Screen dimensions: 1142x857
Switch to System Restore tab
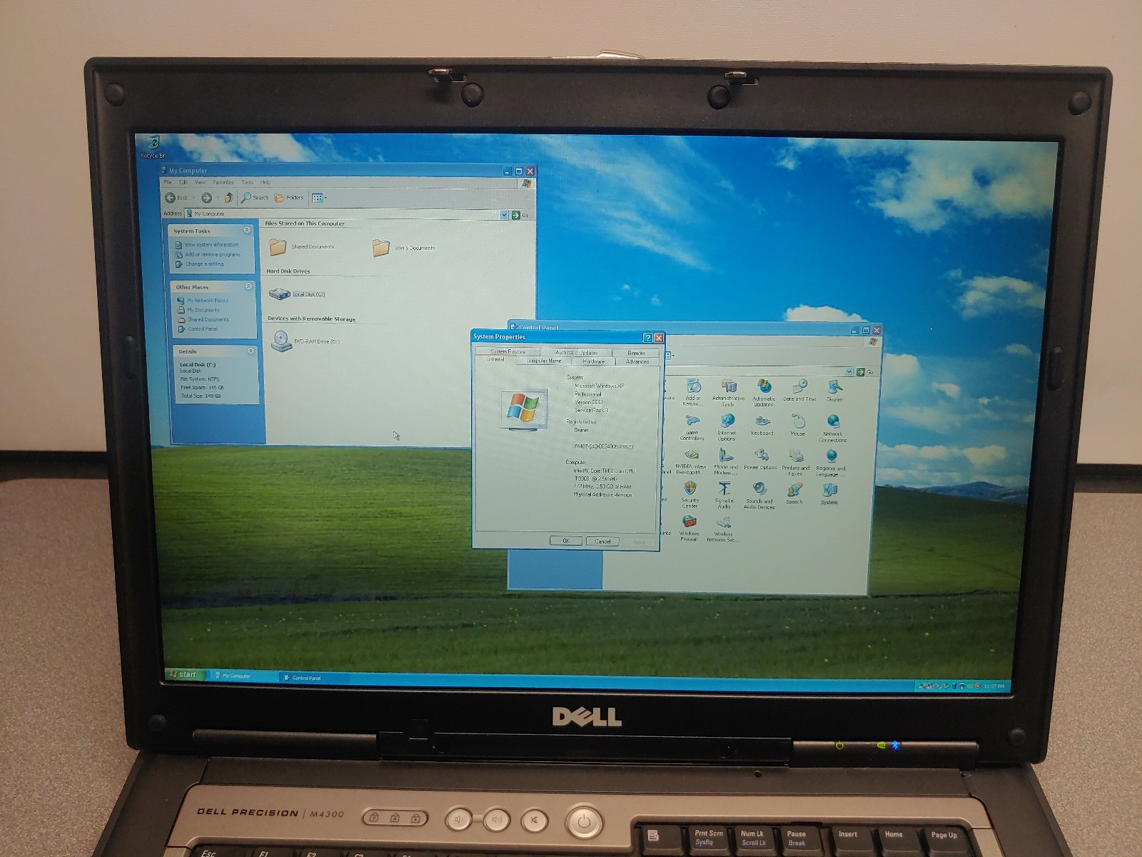click(x=508, y=351)
